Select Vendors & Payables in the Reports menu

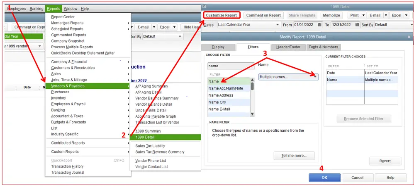[68, 86]
